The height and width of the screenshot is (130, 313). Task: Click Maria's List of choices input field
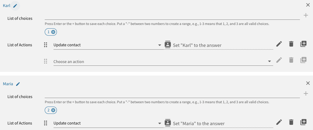pos(172,94)
